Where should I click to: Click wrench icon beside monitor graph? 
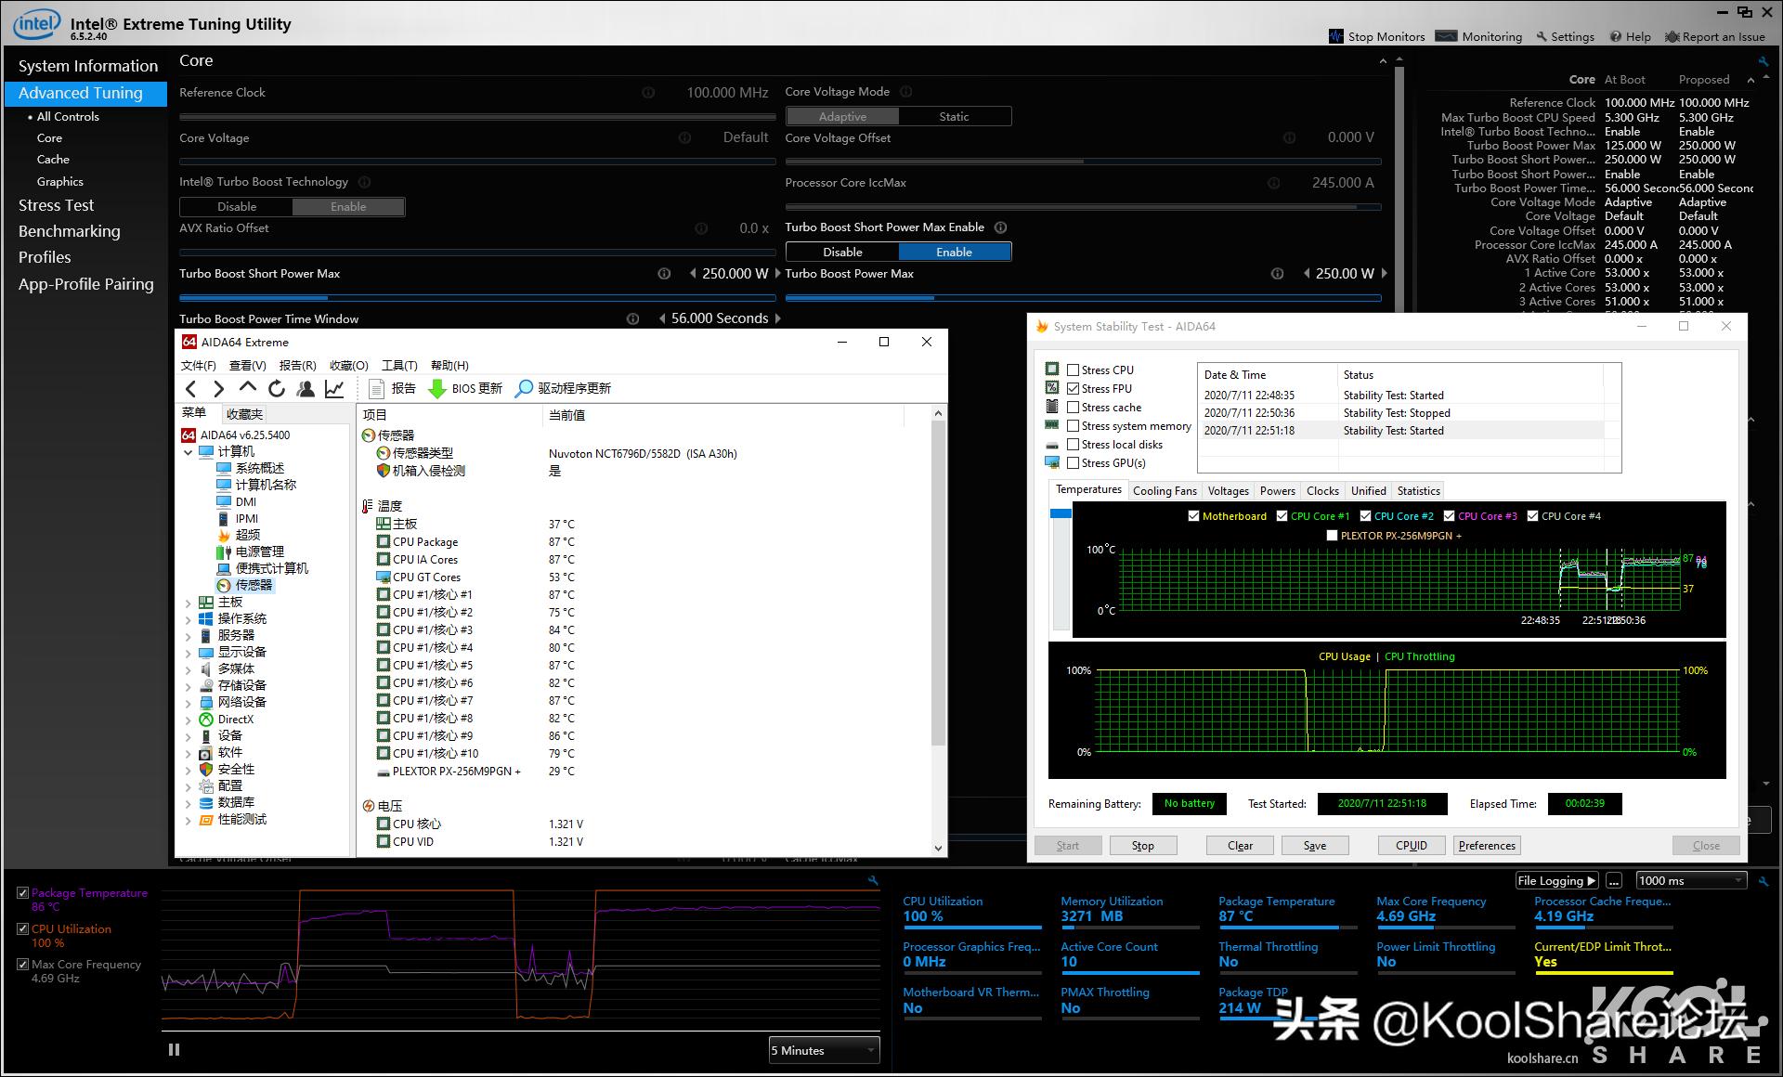(873, 880)
